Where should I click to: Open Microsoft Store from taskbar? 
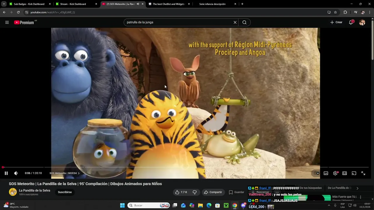click(x=217, y=205)
